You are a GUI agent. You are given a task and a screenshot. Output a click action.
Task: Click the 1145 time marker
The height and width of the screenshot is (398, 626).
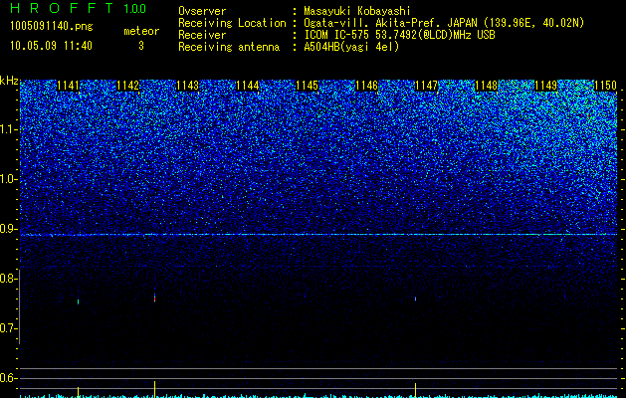click(x=307, y=86)
